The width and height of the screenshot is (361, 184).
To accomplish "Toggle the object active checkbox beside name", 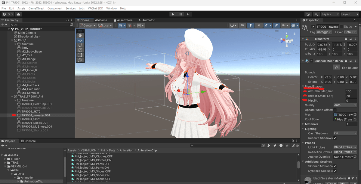I will (x=313, y=27).
